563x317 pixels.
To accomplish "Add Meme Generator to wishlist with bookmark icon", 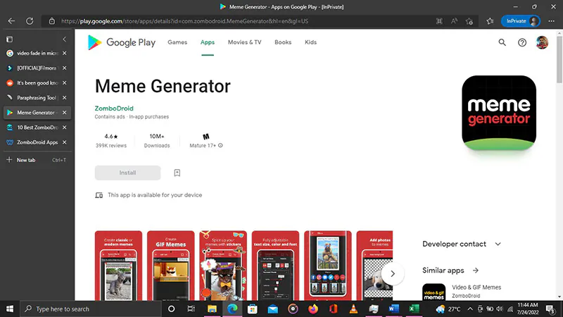I will point(177,173).
